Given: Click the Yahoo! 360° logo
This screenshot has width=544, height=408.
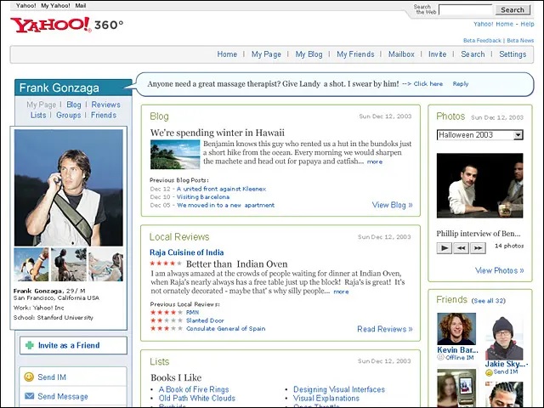Looking at the screenshot, I should click(66, 25).
